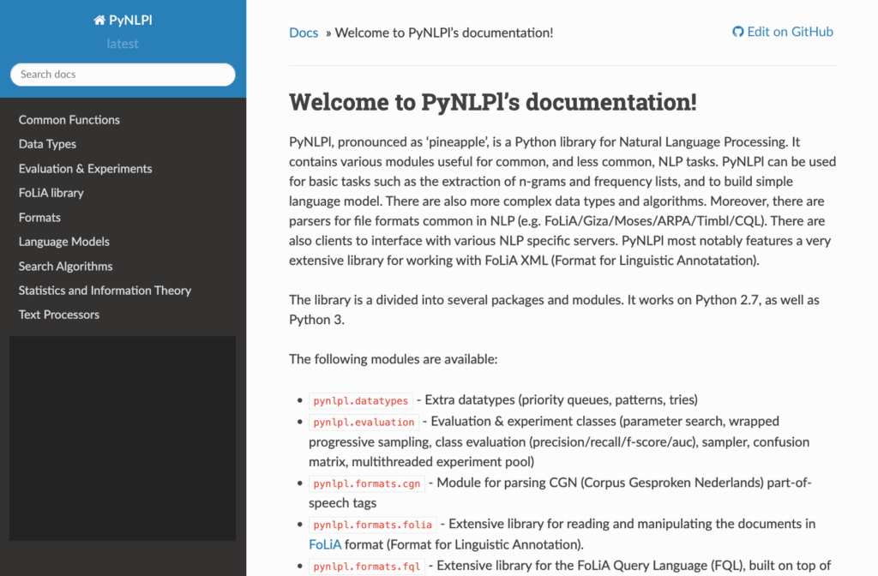
Task: Focus the Search docs field
Action: (x=123, y=75)
